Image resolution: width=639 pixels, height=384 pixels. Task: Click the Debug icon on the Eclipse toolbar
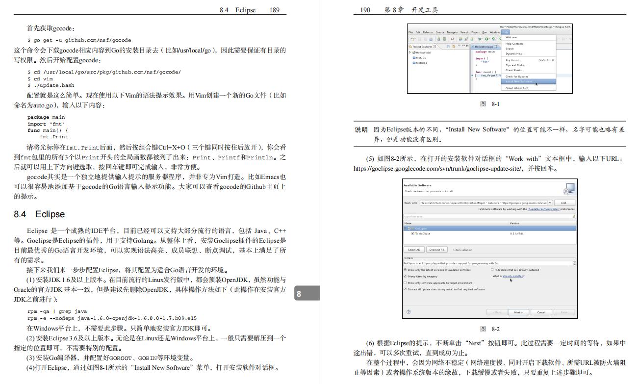coord(480,39)
